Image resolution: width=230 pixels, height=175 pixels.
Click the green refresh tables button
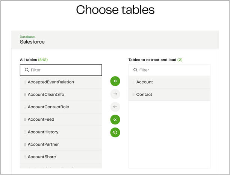click(x=115, y=132)
